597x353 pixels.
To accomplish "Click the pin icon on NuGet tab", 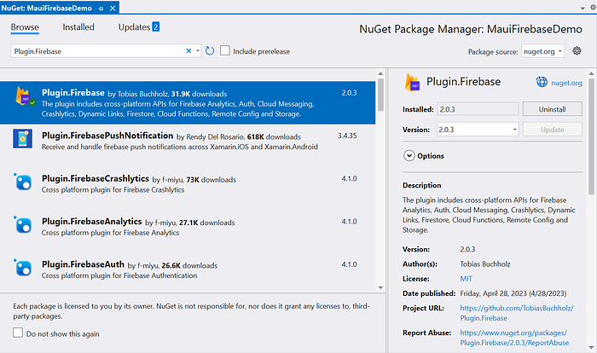I will click(x=101, y=9).
